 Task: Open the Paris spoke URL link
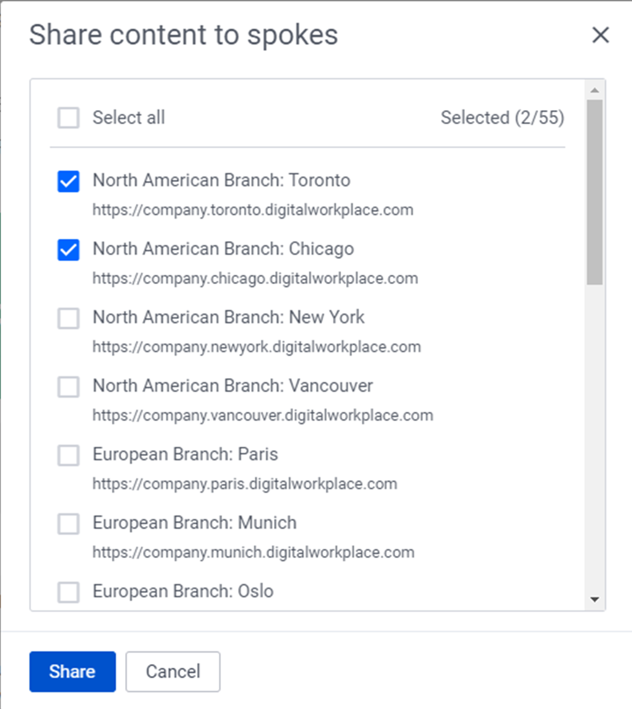pyautogui.click(x=245, y=484)
